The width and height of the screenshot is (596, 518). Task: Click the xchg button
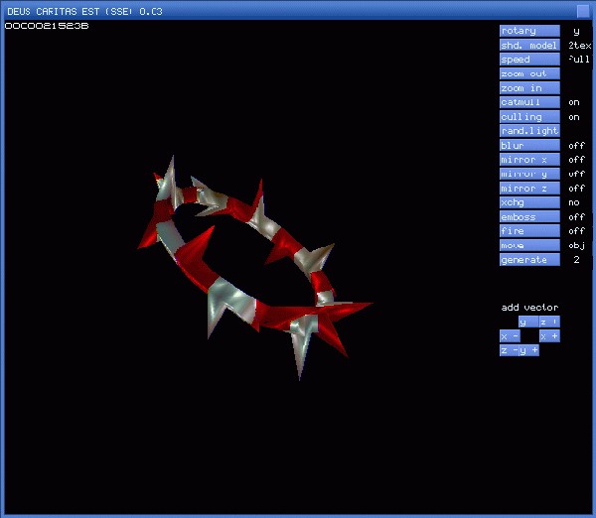[x=529, y=202]
